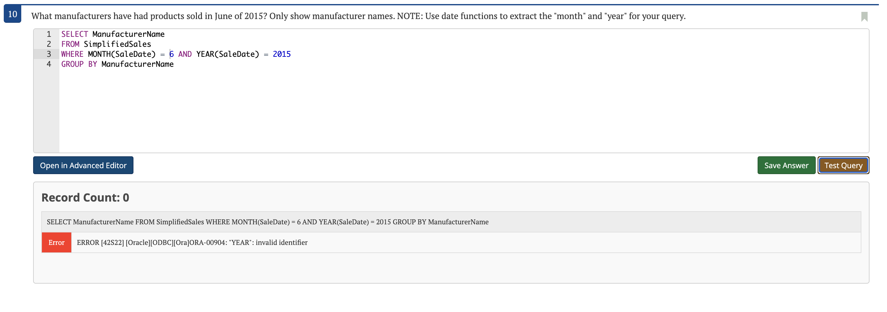
Task: Select highlighted line number 3 in gutter
Action: [x=49, y=54]
